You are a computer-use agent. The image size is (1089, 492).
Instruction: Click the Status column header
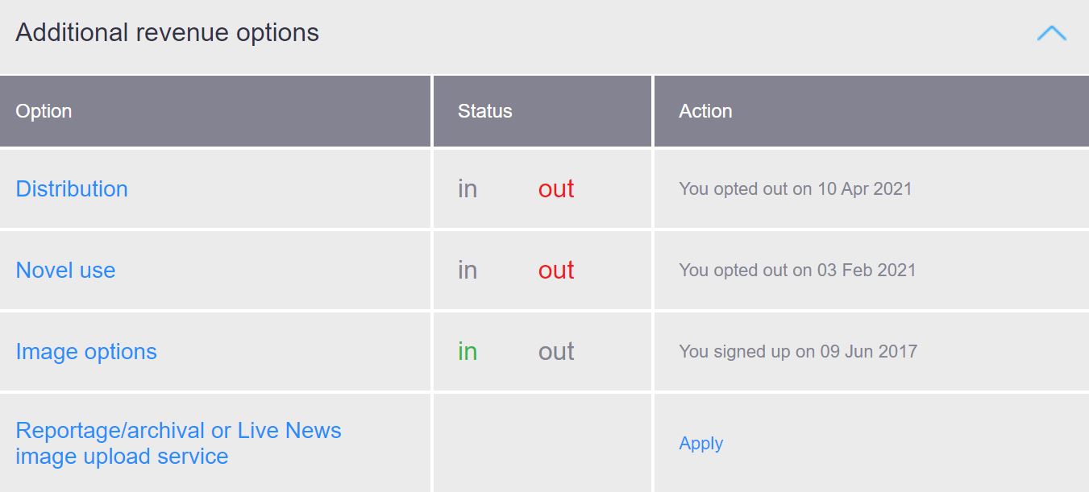coord(484,111)
